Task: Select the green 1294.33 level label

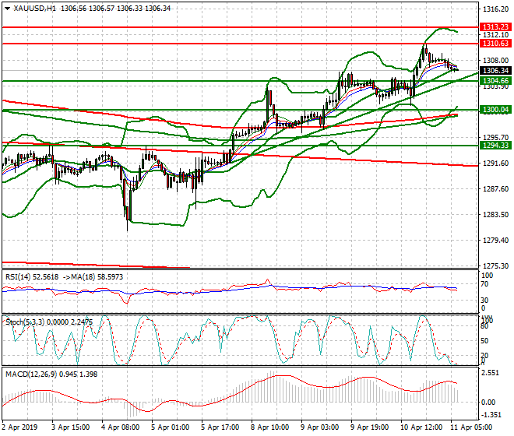Action: (495, 146)
